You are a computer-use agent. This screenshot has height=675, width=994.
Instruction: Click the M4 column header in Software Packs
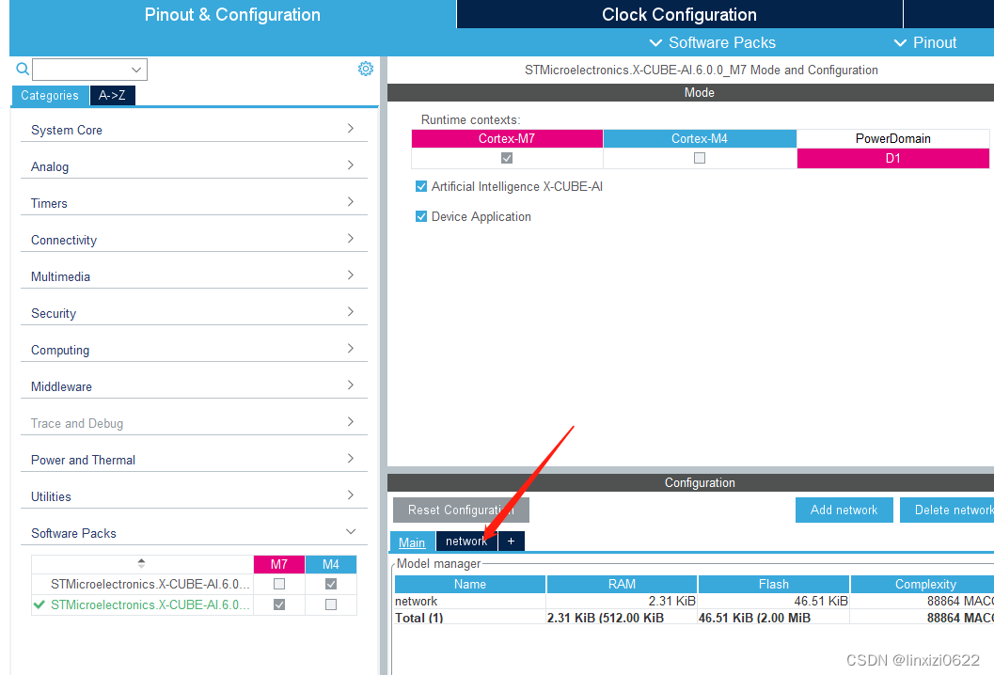[x=330, y=564]
